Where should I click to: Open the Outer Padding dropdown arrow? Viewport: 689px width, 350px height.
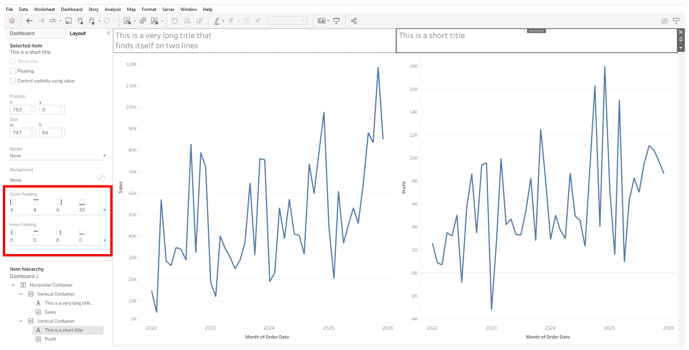pyautogui.click(x=105, y=210)
